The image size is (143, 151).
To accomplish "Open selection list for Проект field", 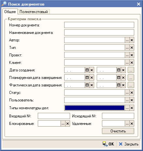I will (x=127, y=55).
